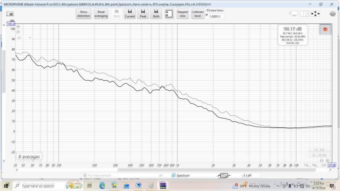Toggle the Stepped sine button
The height and width of the screenshot is (191, 340).
click(182, 14)
